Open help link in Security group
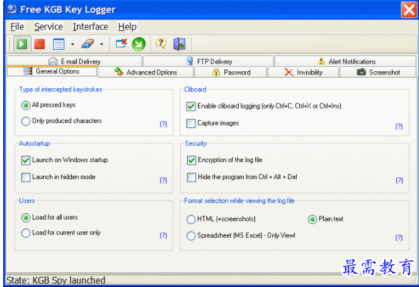 pyautogui.click(x=399, y=180)
